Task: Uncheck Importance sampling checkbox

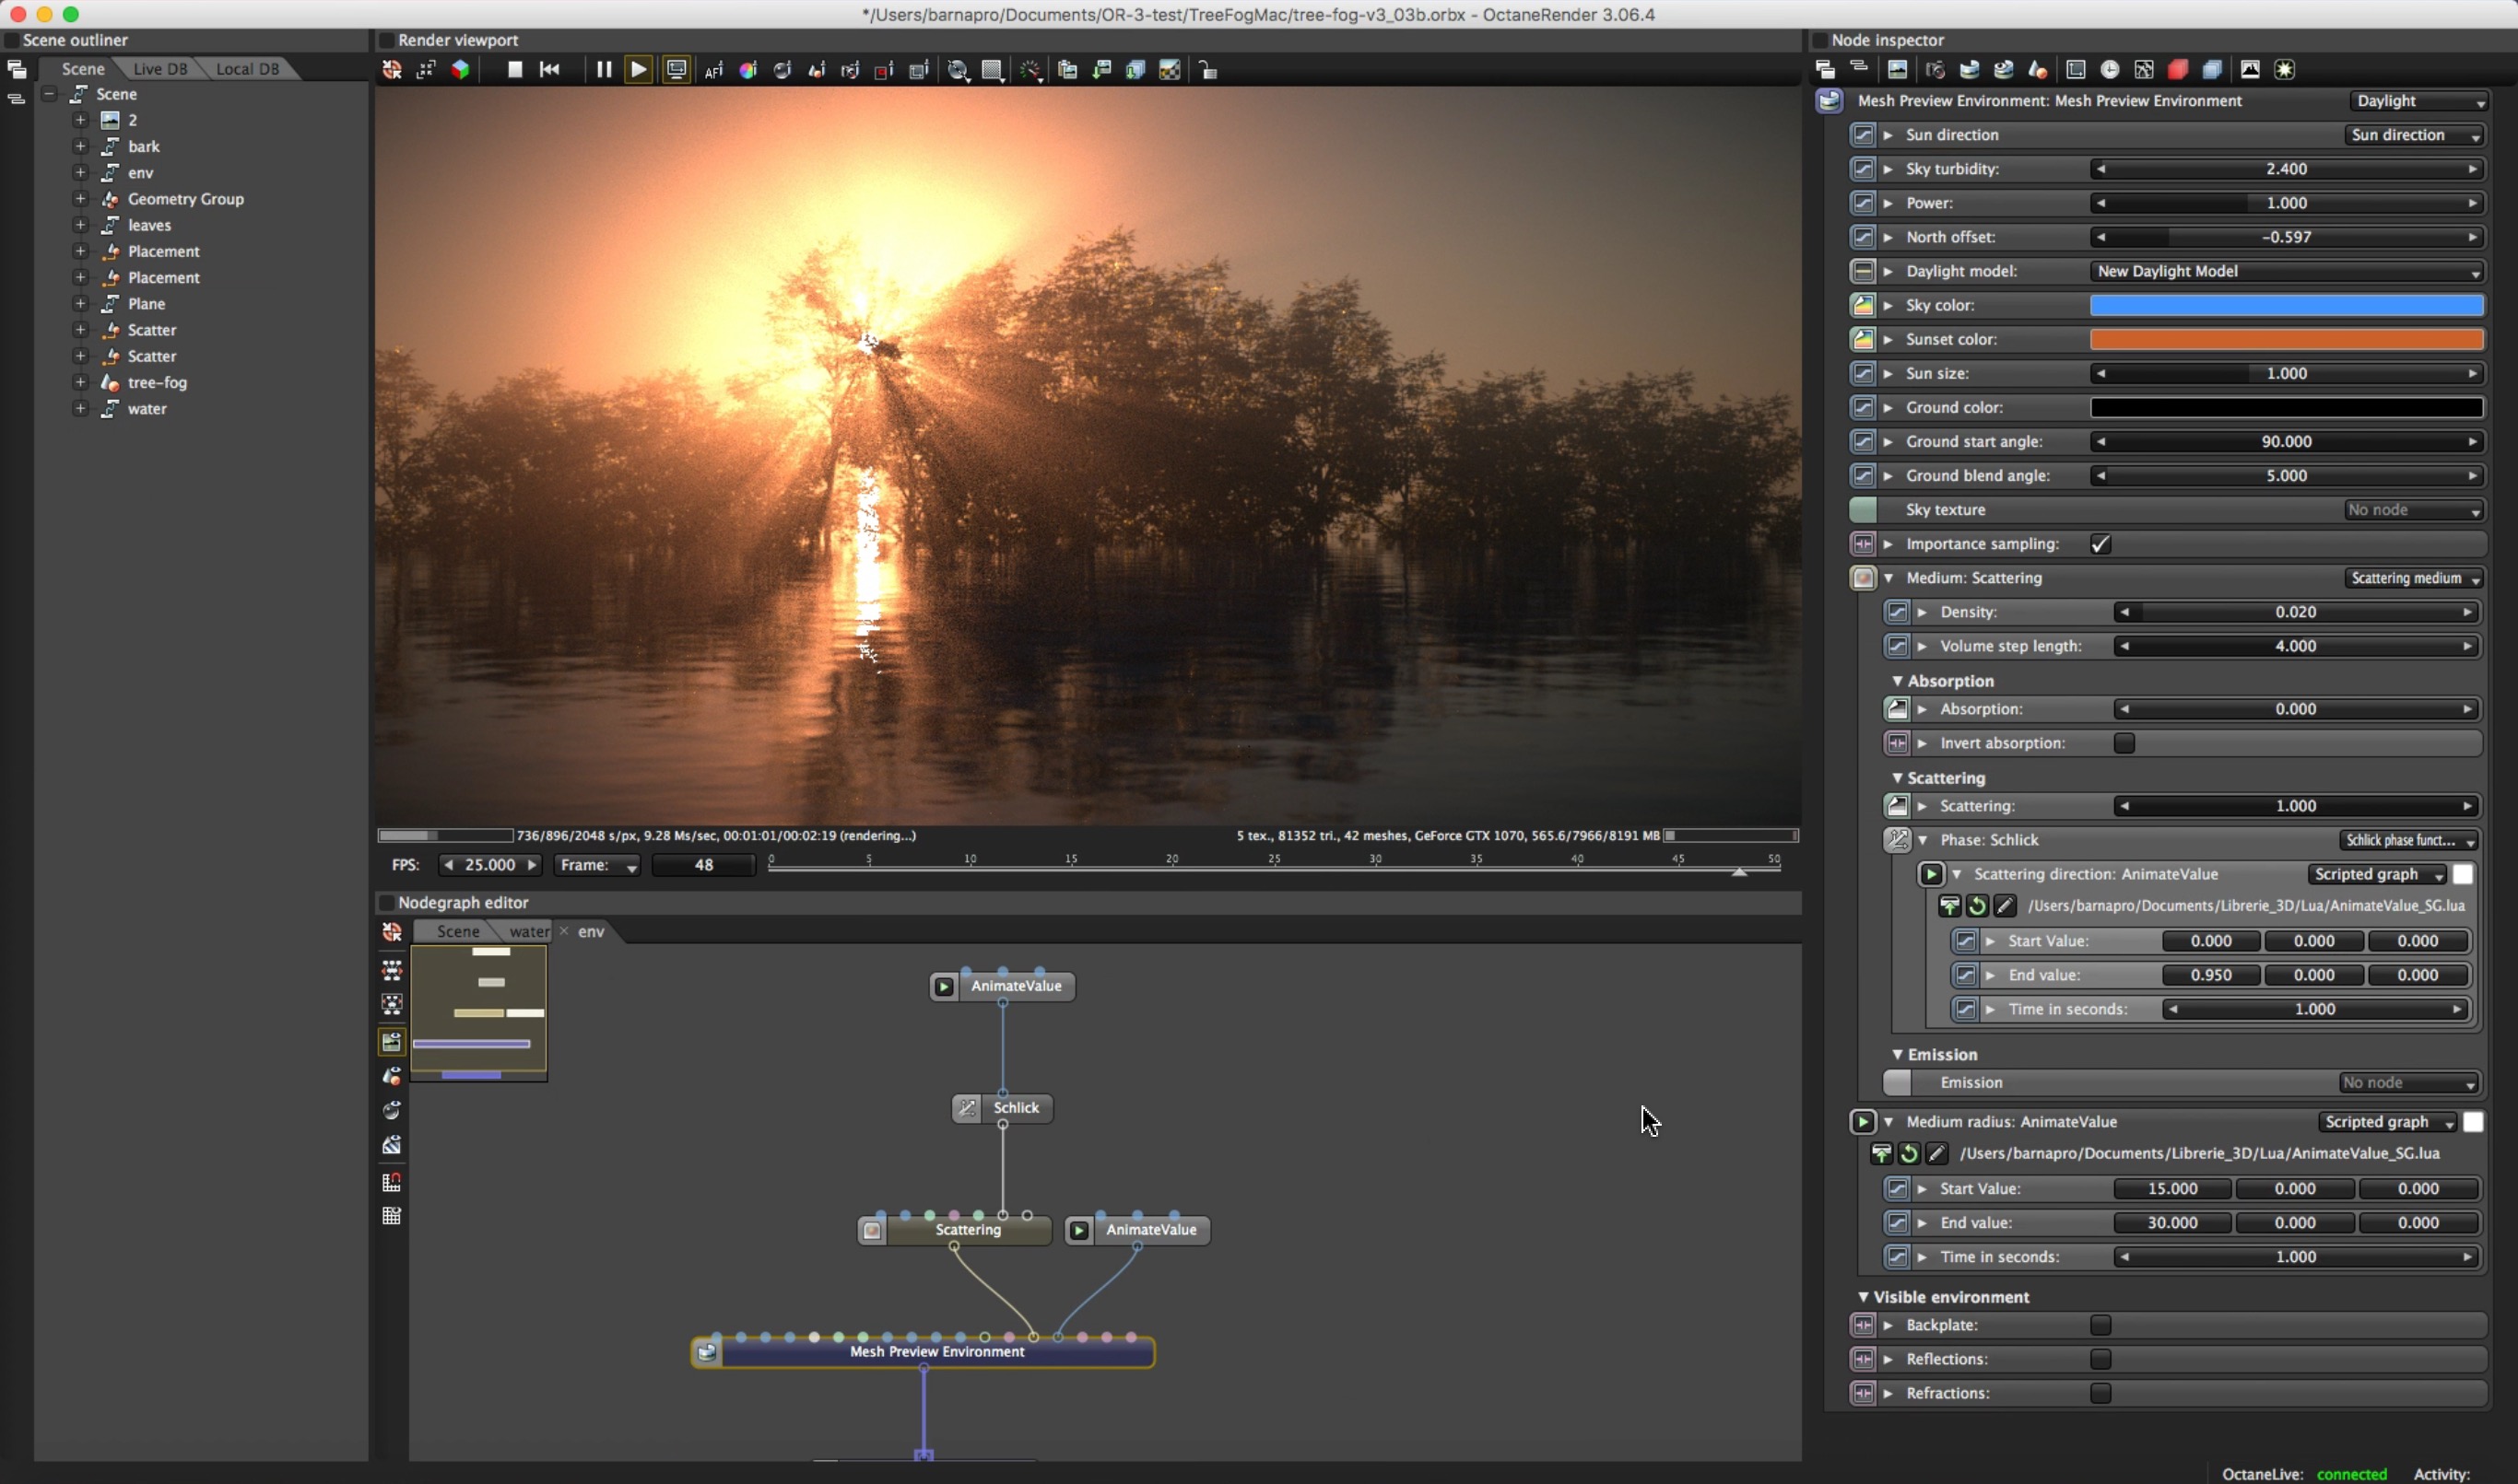Action: pos(2100,544)
